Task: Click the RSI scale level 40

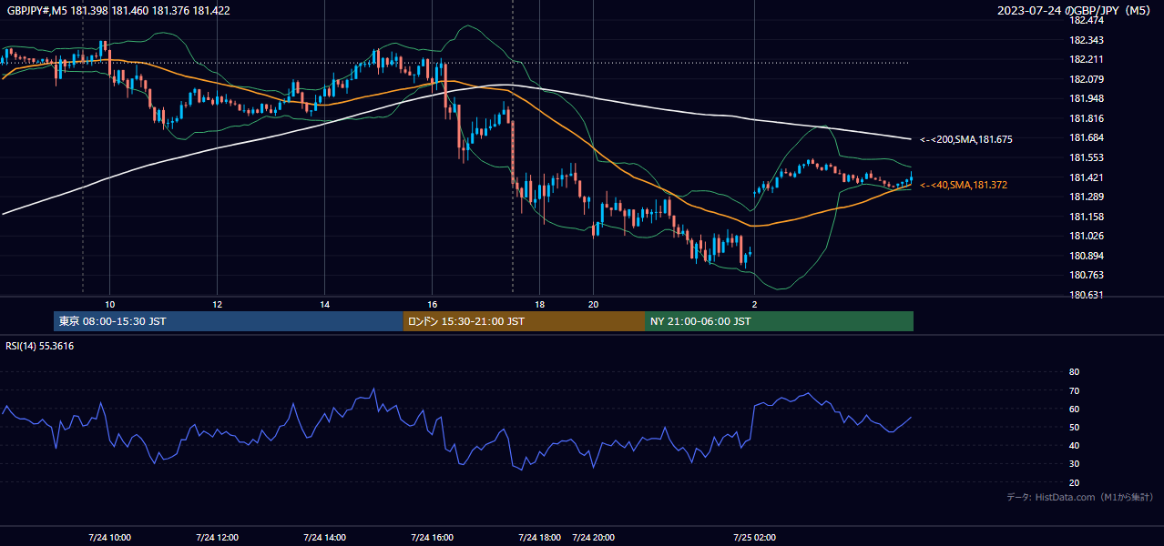Action: point(1074,445)
